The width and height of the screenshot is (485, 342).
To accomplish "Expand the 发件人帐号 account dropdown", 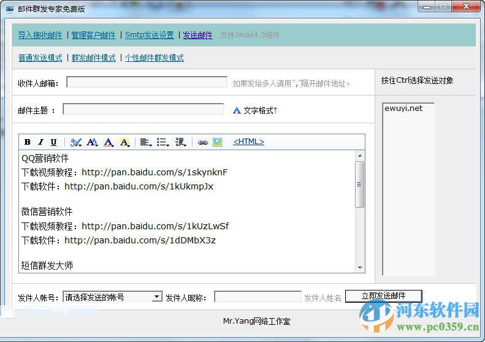I will point(157,297).
